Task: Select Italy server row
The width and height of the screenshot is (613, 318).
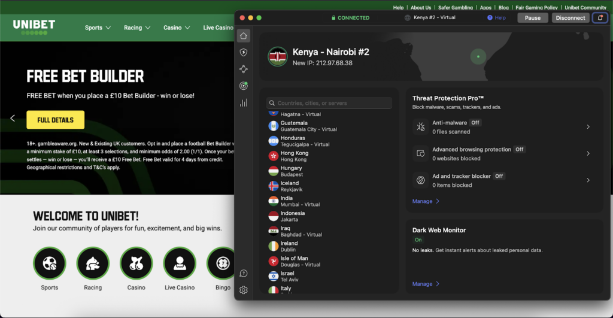Action: tap(329, 289)
